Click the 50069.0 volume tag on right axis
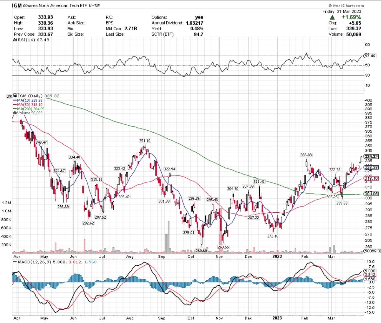The height and width of the screenshot is (323, 381). (x=372, y=251)
